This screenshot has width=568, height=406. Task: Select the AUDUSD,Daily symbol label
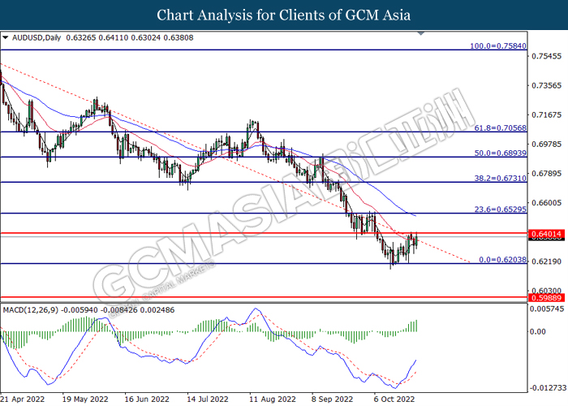pos(37,37)
